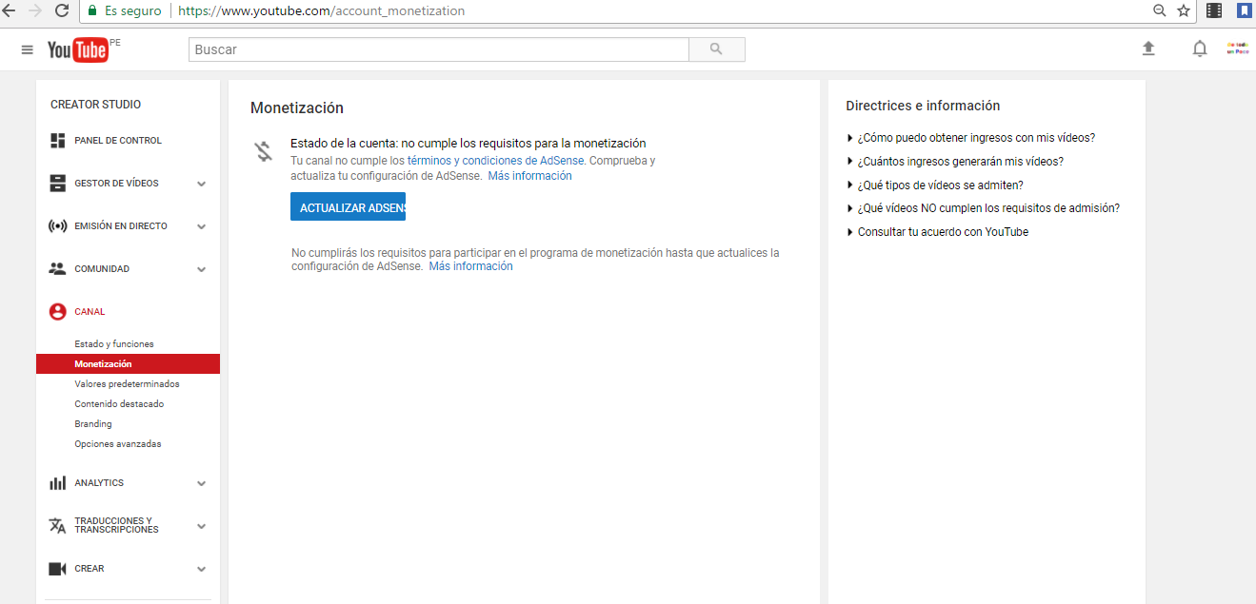Viewport: 1256px width, 604px height.
Task: Expand ¿Cómo puedo obtener ingresos con mis vídeos?
Action: [x=970, y=138]
